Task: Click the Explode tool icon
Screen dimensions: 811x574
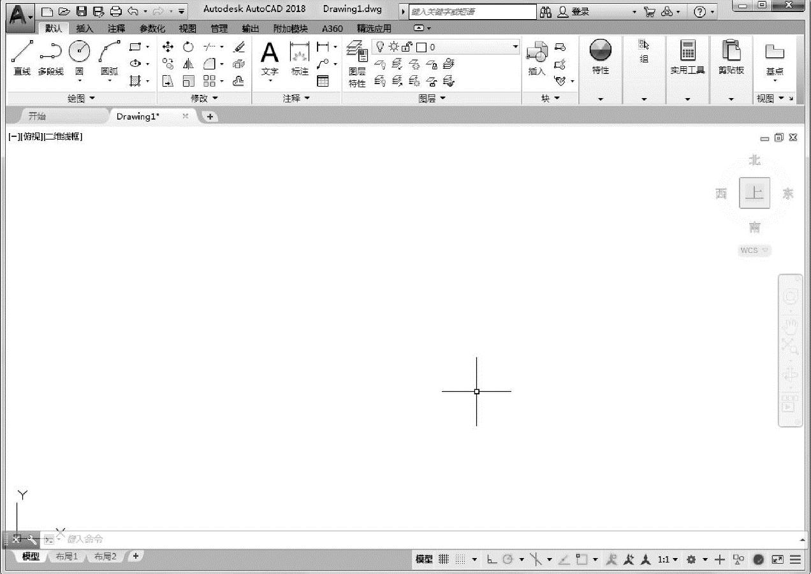Action: click(x=239, y=64)
